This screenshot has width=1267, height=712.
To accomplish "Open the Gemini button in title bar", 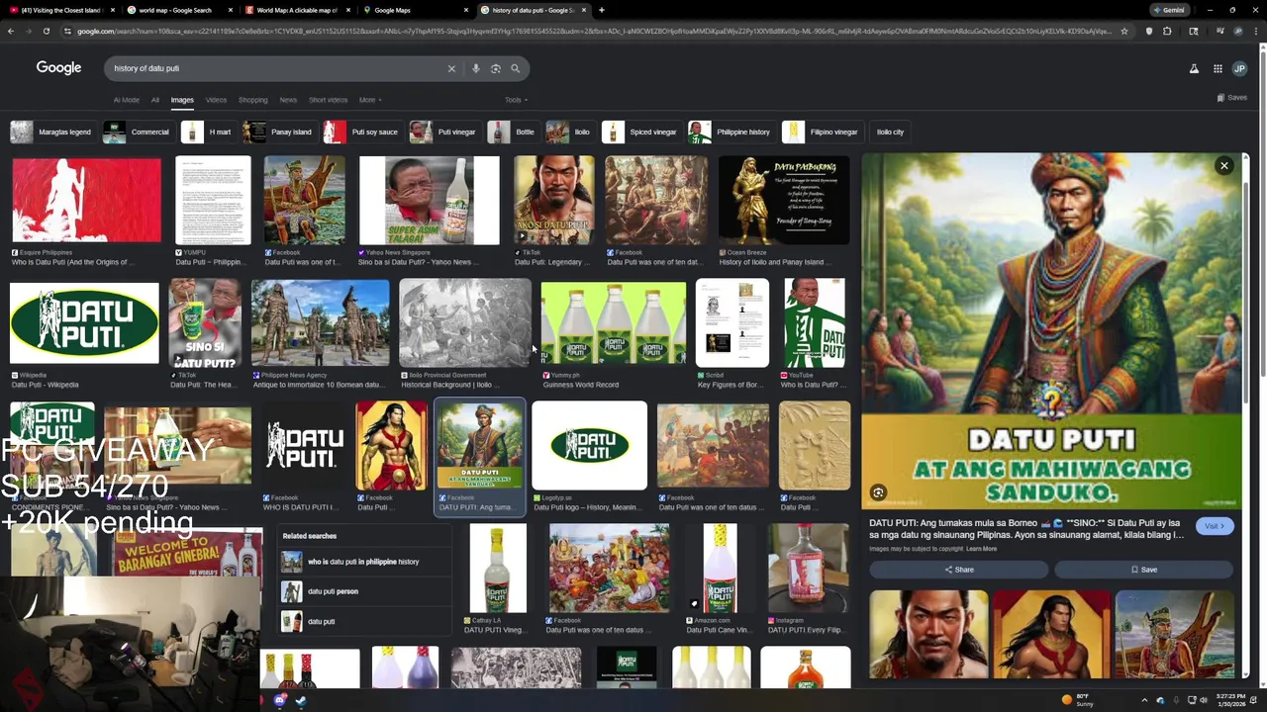I will (x=1169, y=10).
